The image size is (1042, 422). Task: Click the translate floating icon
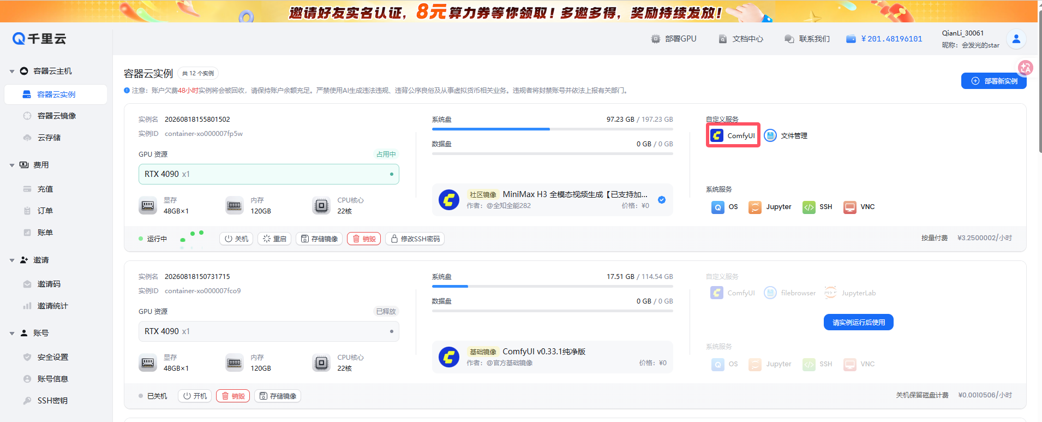[x=1025, y=68]
